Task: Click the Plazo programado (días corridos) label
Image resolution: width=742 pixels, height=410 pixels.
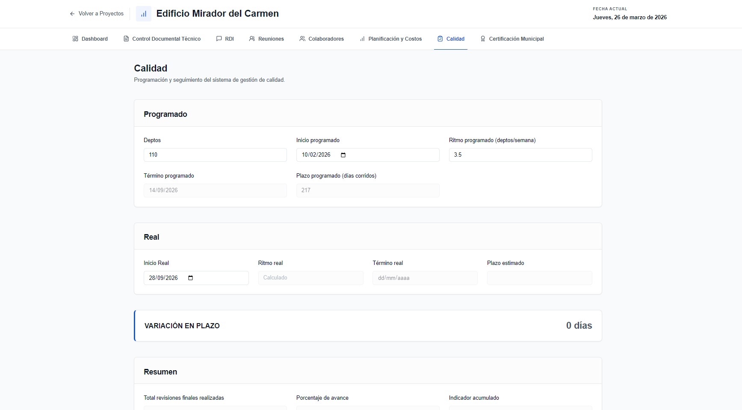Action: point(336,176)
